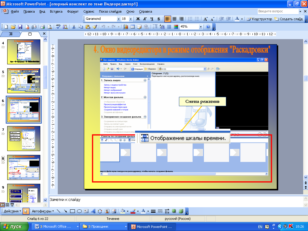Open the font size 18 dropdown
This screenshot has height=231, width=308.
pyautogui.click(x=131, y=19)
